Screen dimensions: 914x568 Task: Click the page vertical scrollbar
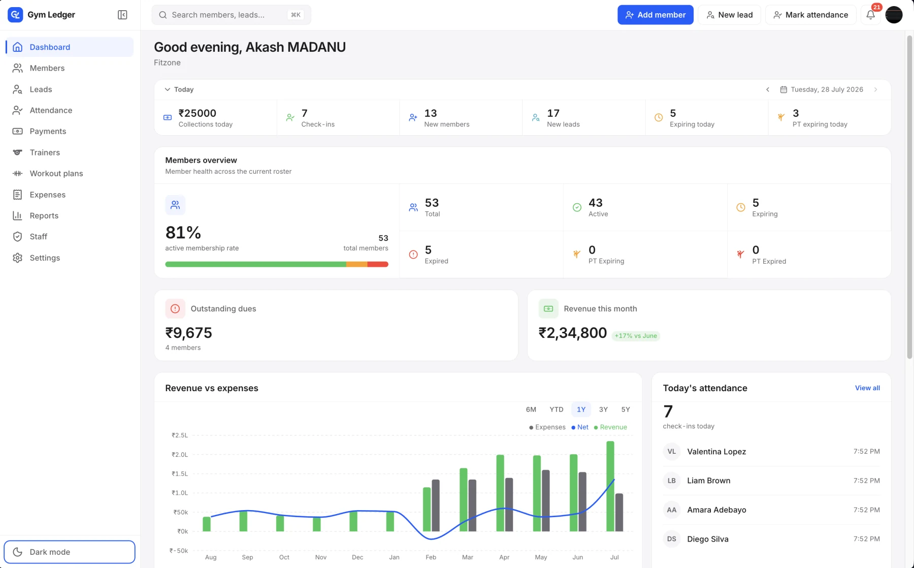tap(909, 197)
